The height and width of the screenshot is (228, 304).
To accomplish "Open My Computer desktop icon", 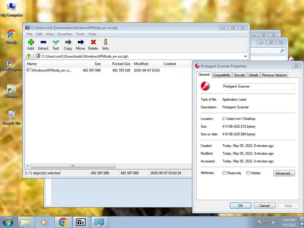I will point(12,9).
